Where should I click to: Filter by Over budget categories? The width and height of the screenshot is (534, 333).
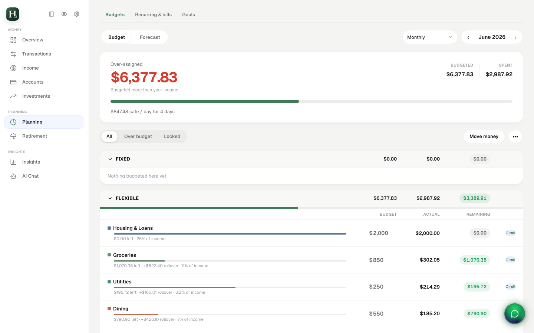click(x=138, y=137)
